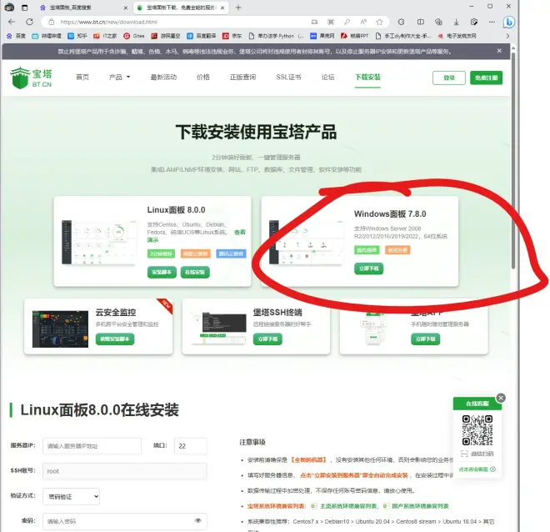550x532 pixels.
Task: Dismiss the dark warning banner
Action: (499, 51)
